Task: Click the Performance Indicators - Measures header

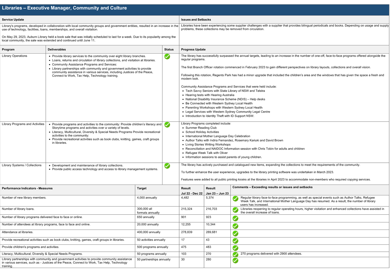Action: coord(27,188)
